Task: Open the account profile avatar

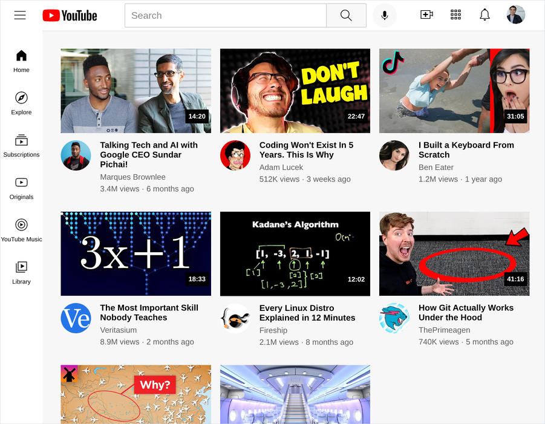Action: point(515,15)
